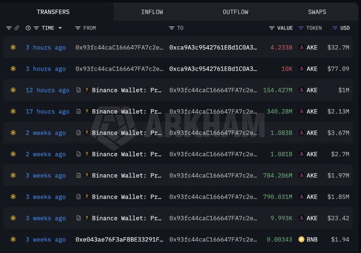Click the USD amount $32.7M

point(338,47)
